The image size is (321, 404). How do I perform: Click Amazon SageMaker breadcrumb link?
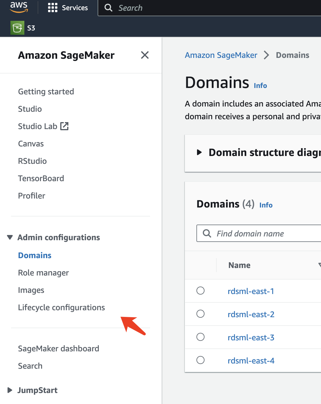coord(221,55)
